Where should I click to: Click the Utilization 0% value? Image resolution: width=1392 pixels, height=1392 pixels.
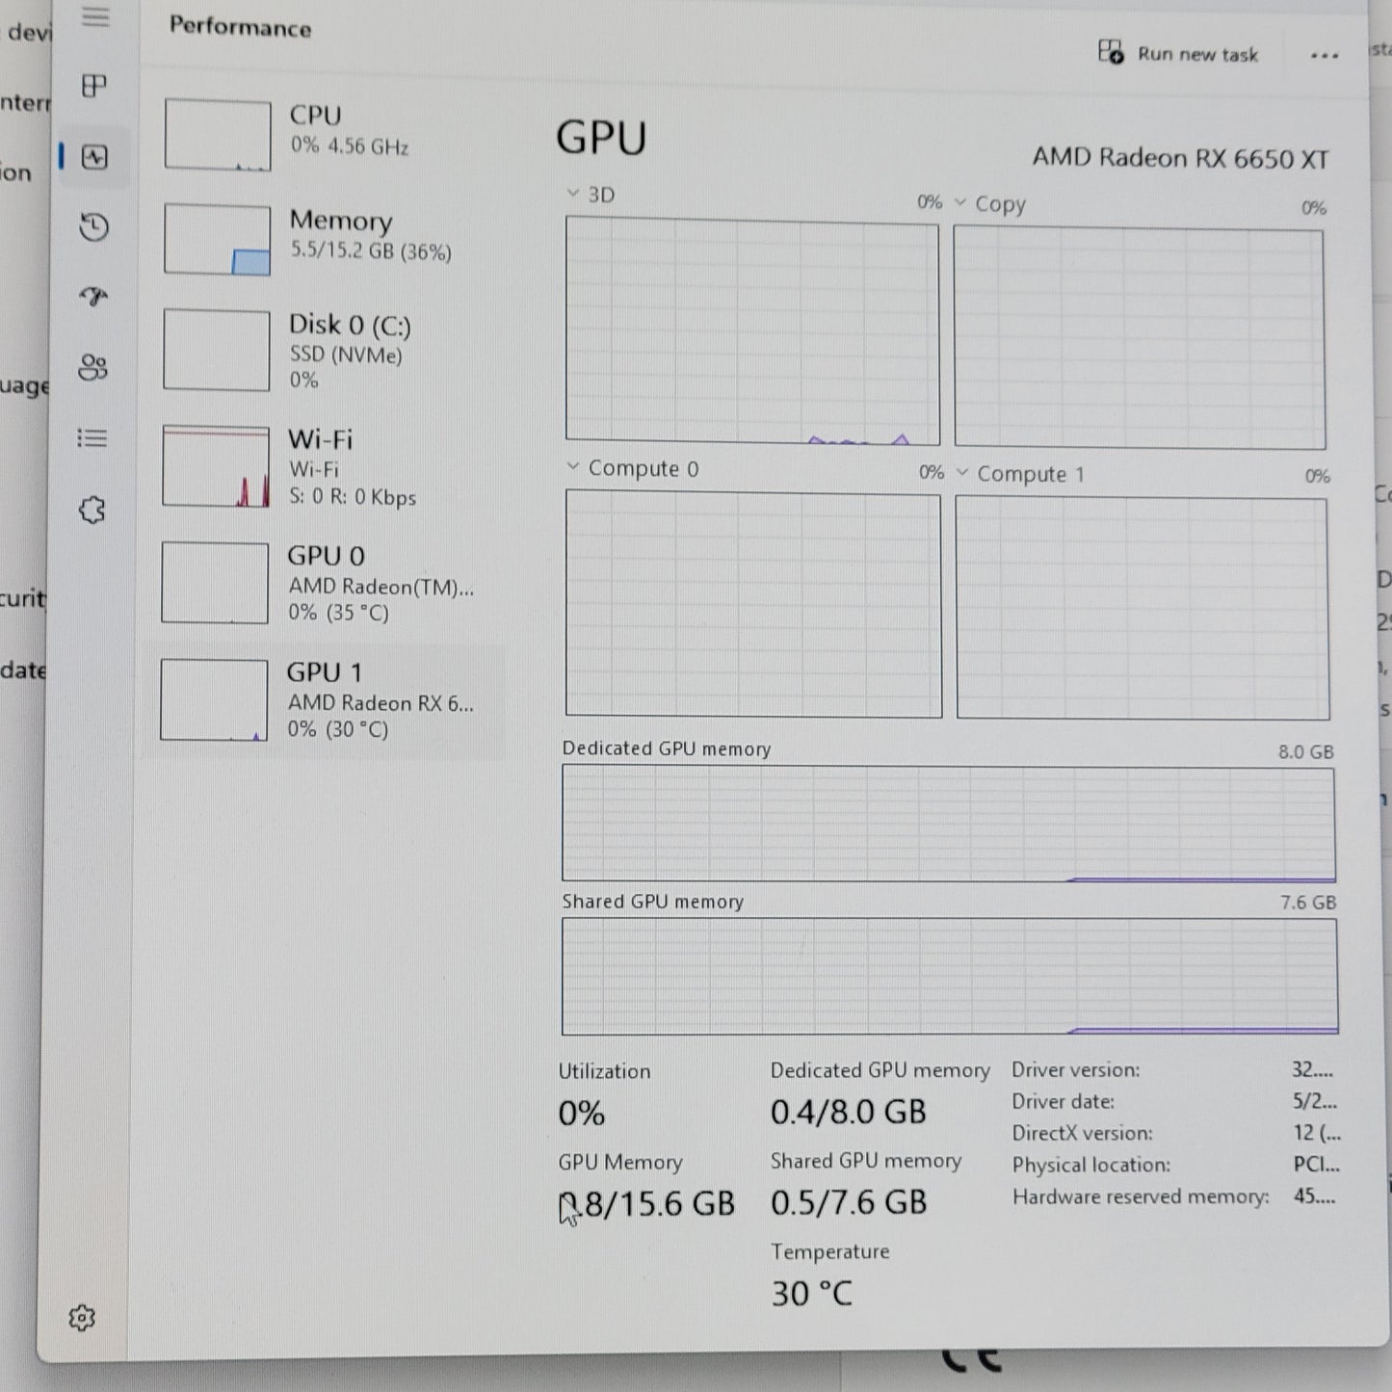pyautogui.click(x=581, y=1114)
